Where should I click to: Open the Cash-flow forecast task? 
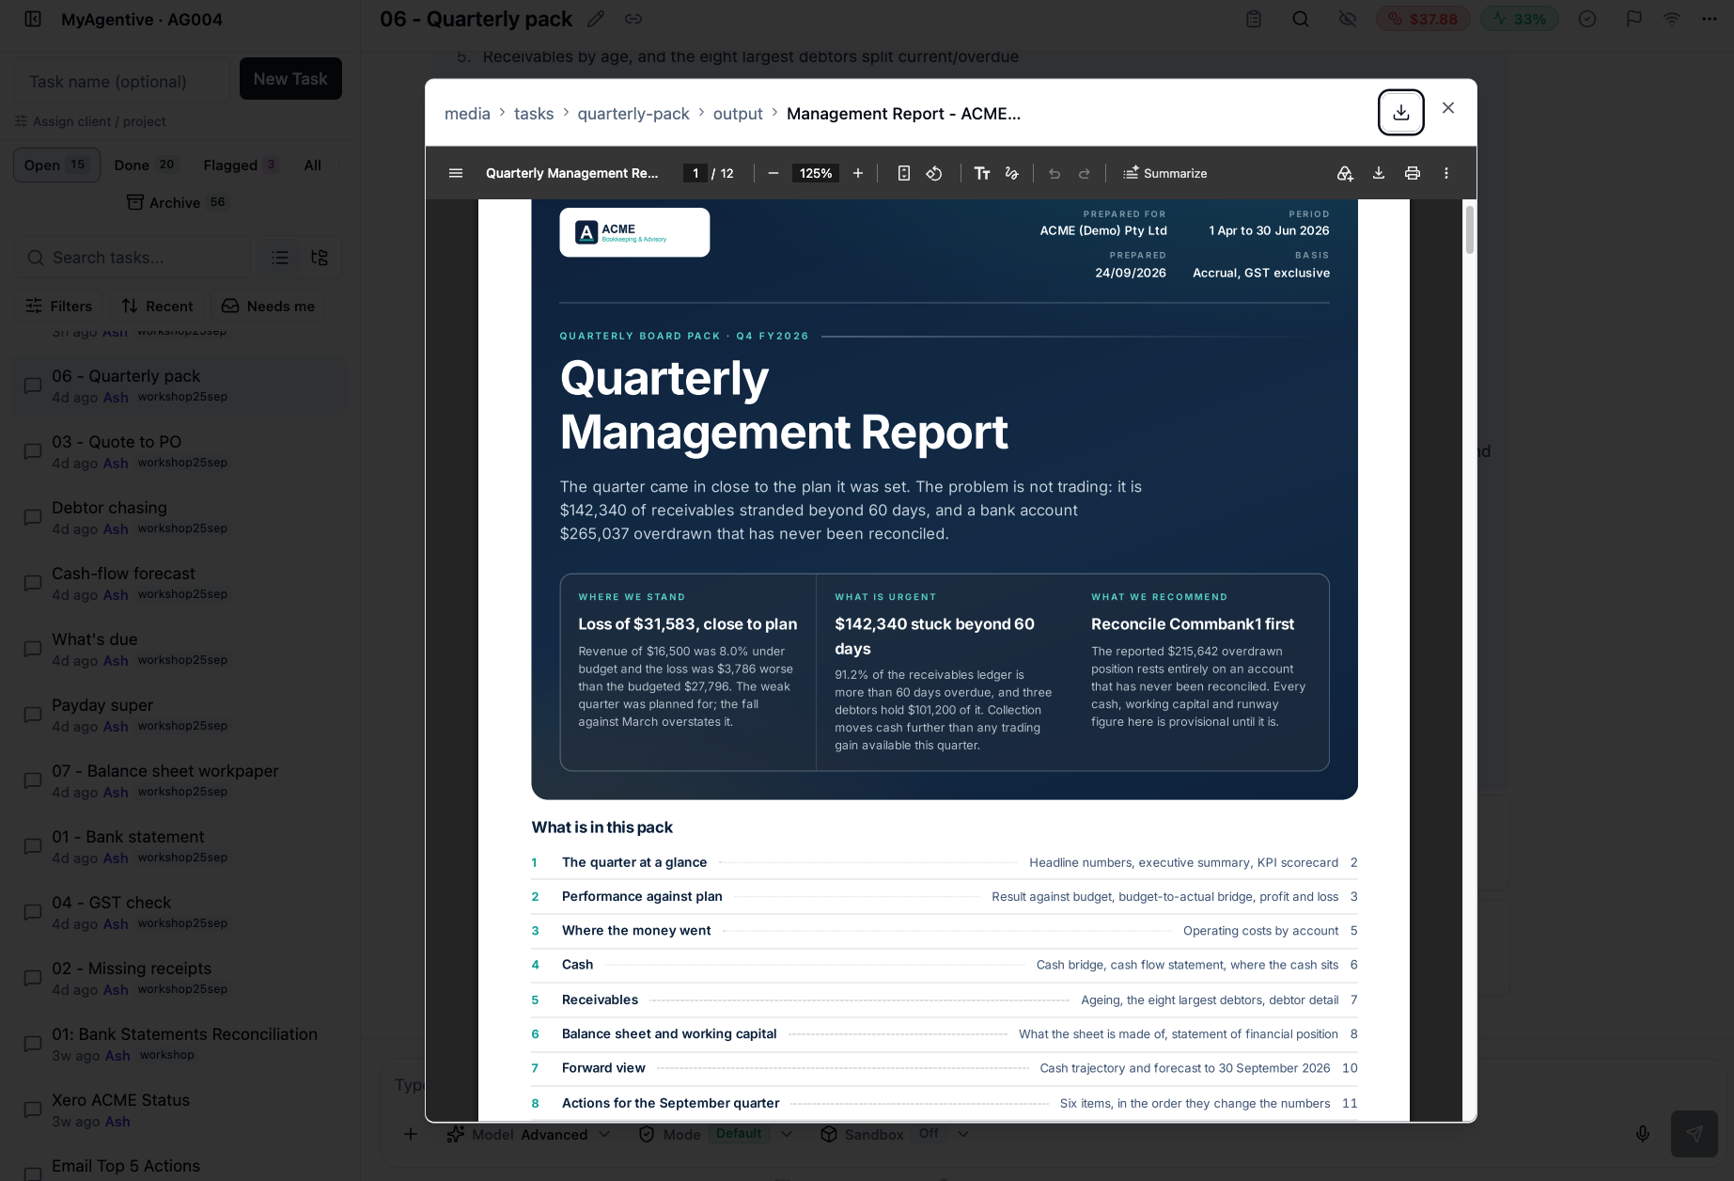click(179, 583)
